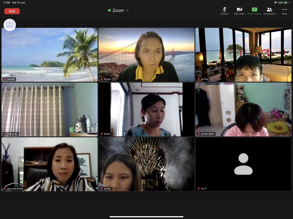The width and height of the screenshot is (293, 219).
Task: Tap the name label on the beach palm tile
Action: point(9,79)
